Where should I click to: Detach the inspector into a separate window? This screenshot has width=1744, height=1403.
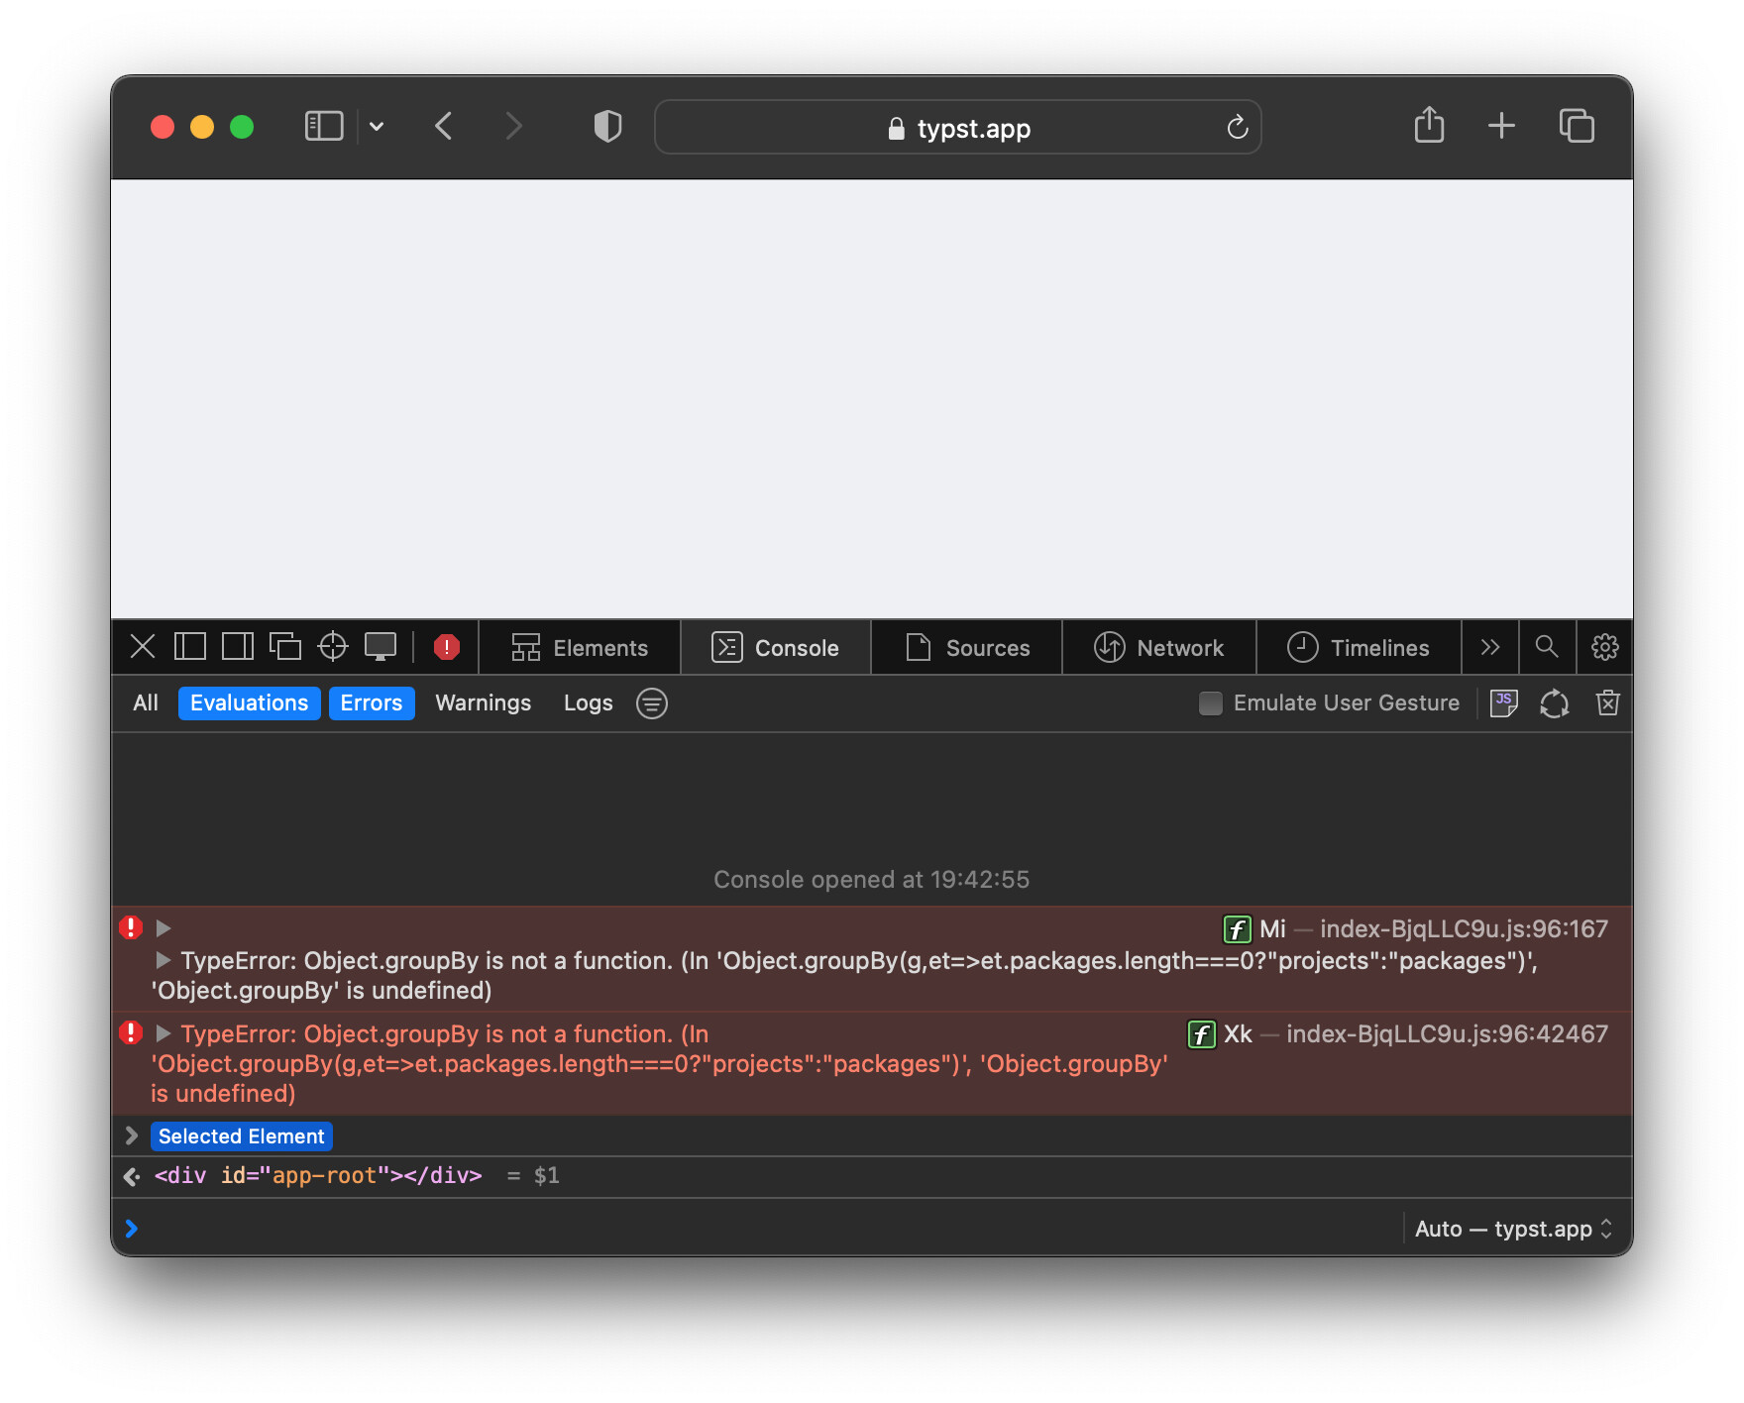click(x=285, y=647)
